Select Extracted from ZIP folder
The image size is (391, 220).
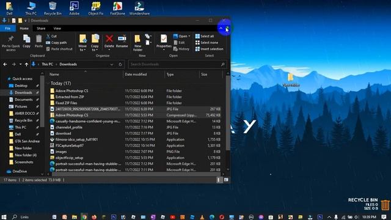click(x=70, y=97)
